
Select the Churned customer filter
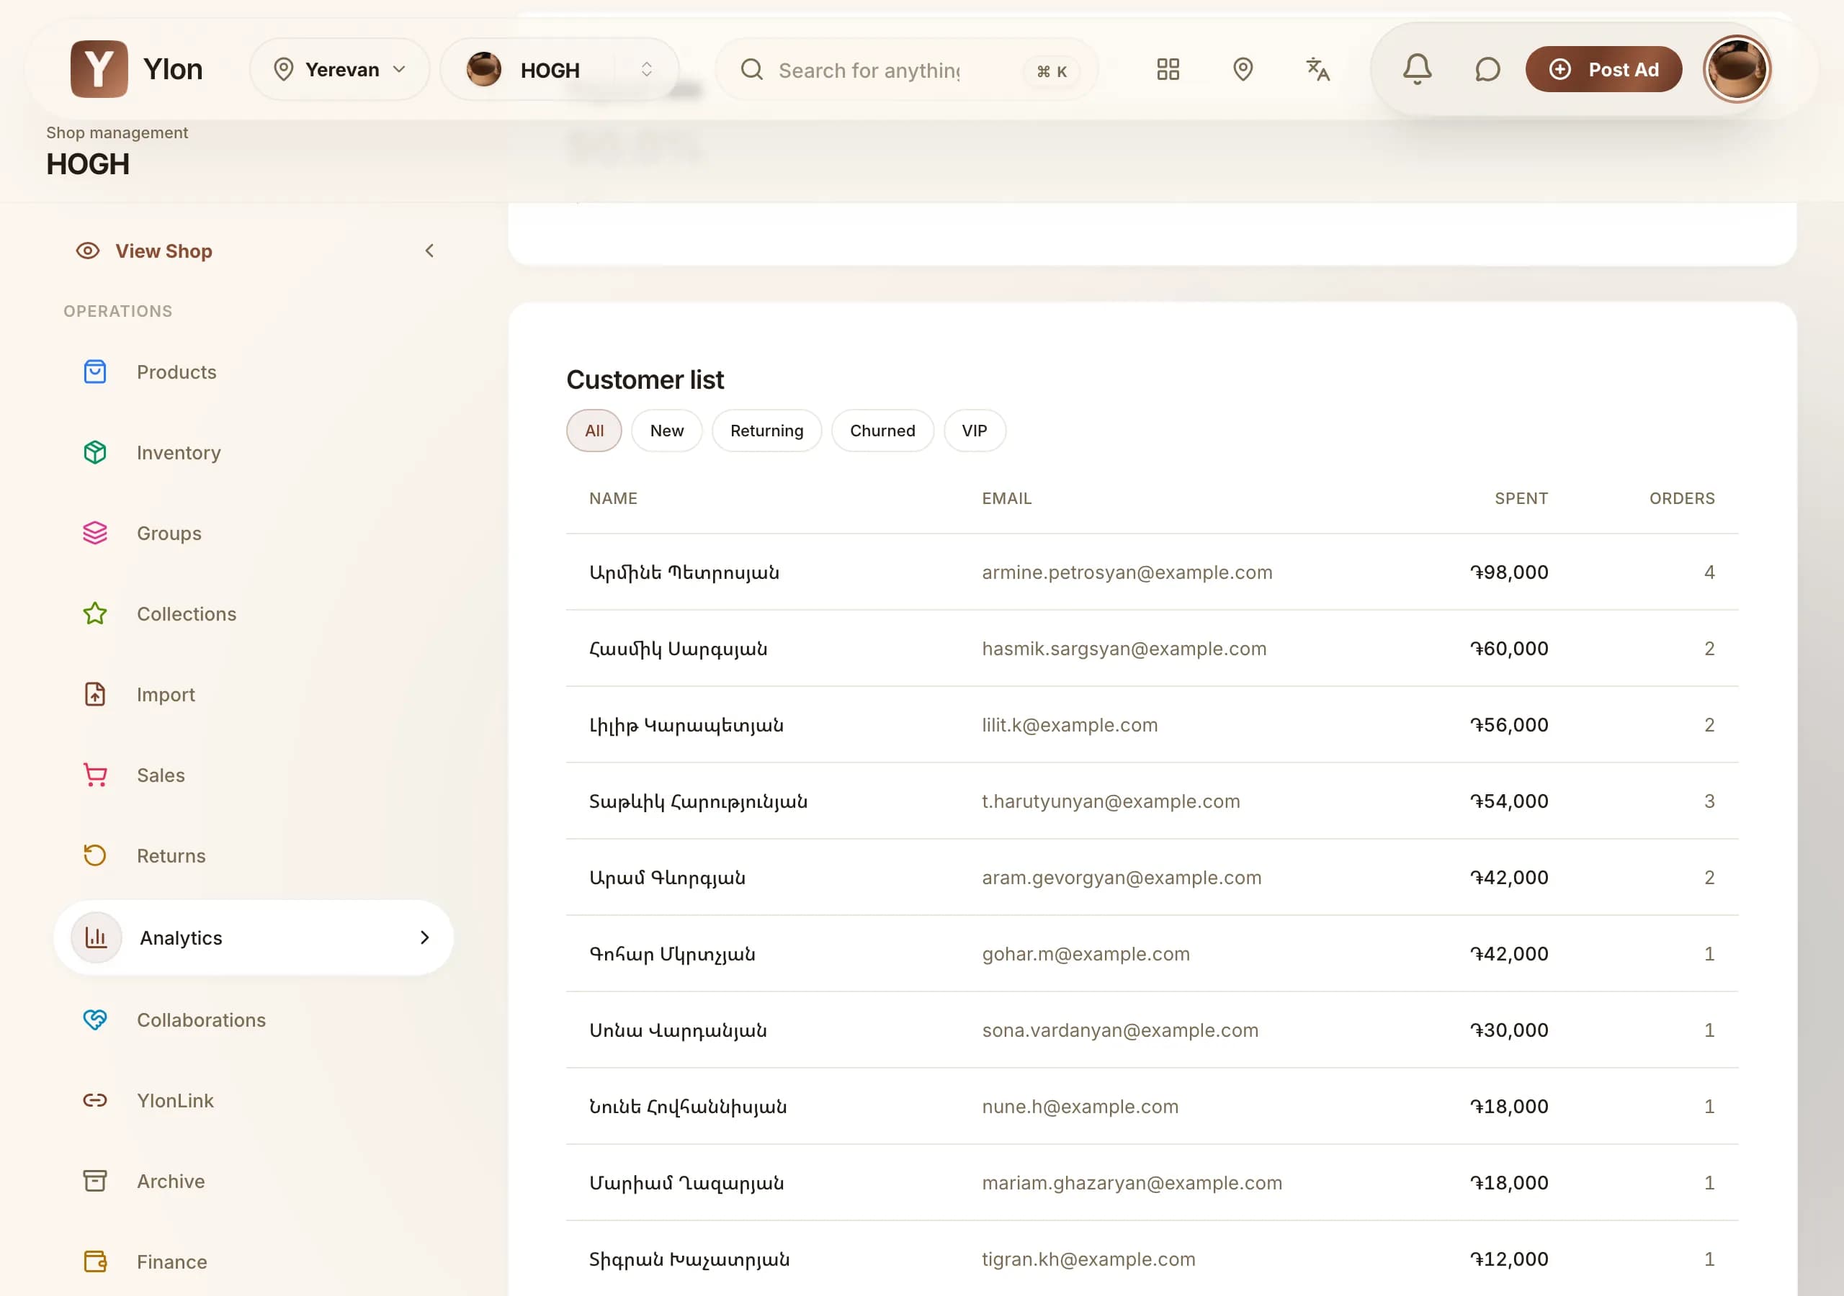click(x=882, y=431)
